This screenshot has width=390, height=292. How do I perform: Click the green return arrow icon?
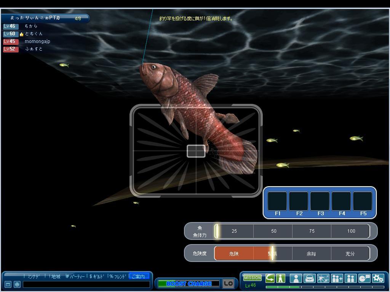tap(270, 278)
